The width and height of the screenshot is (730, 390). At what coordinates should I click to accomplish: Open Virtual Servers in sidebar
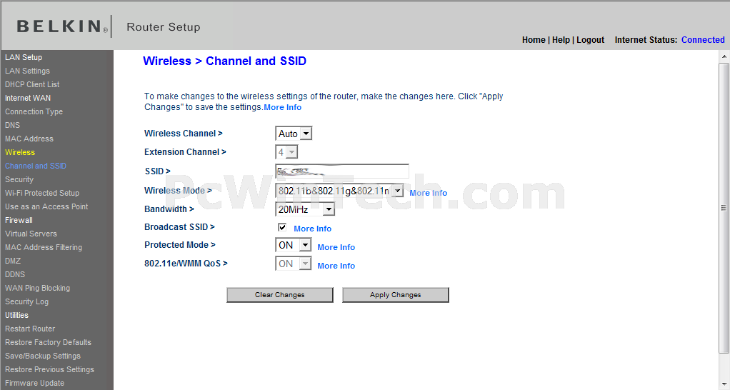[31, 234]
